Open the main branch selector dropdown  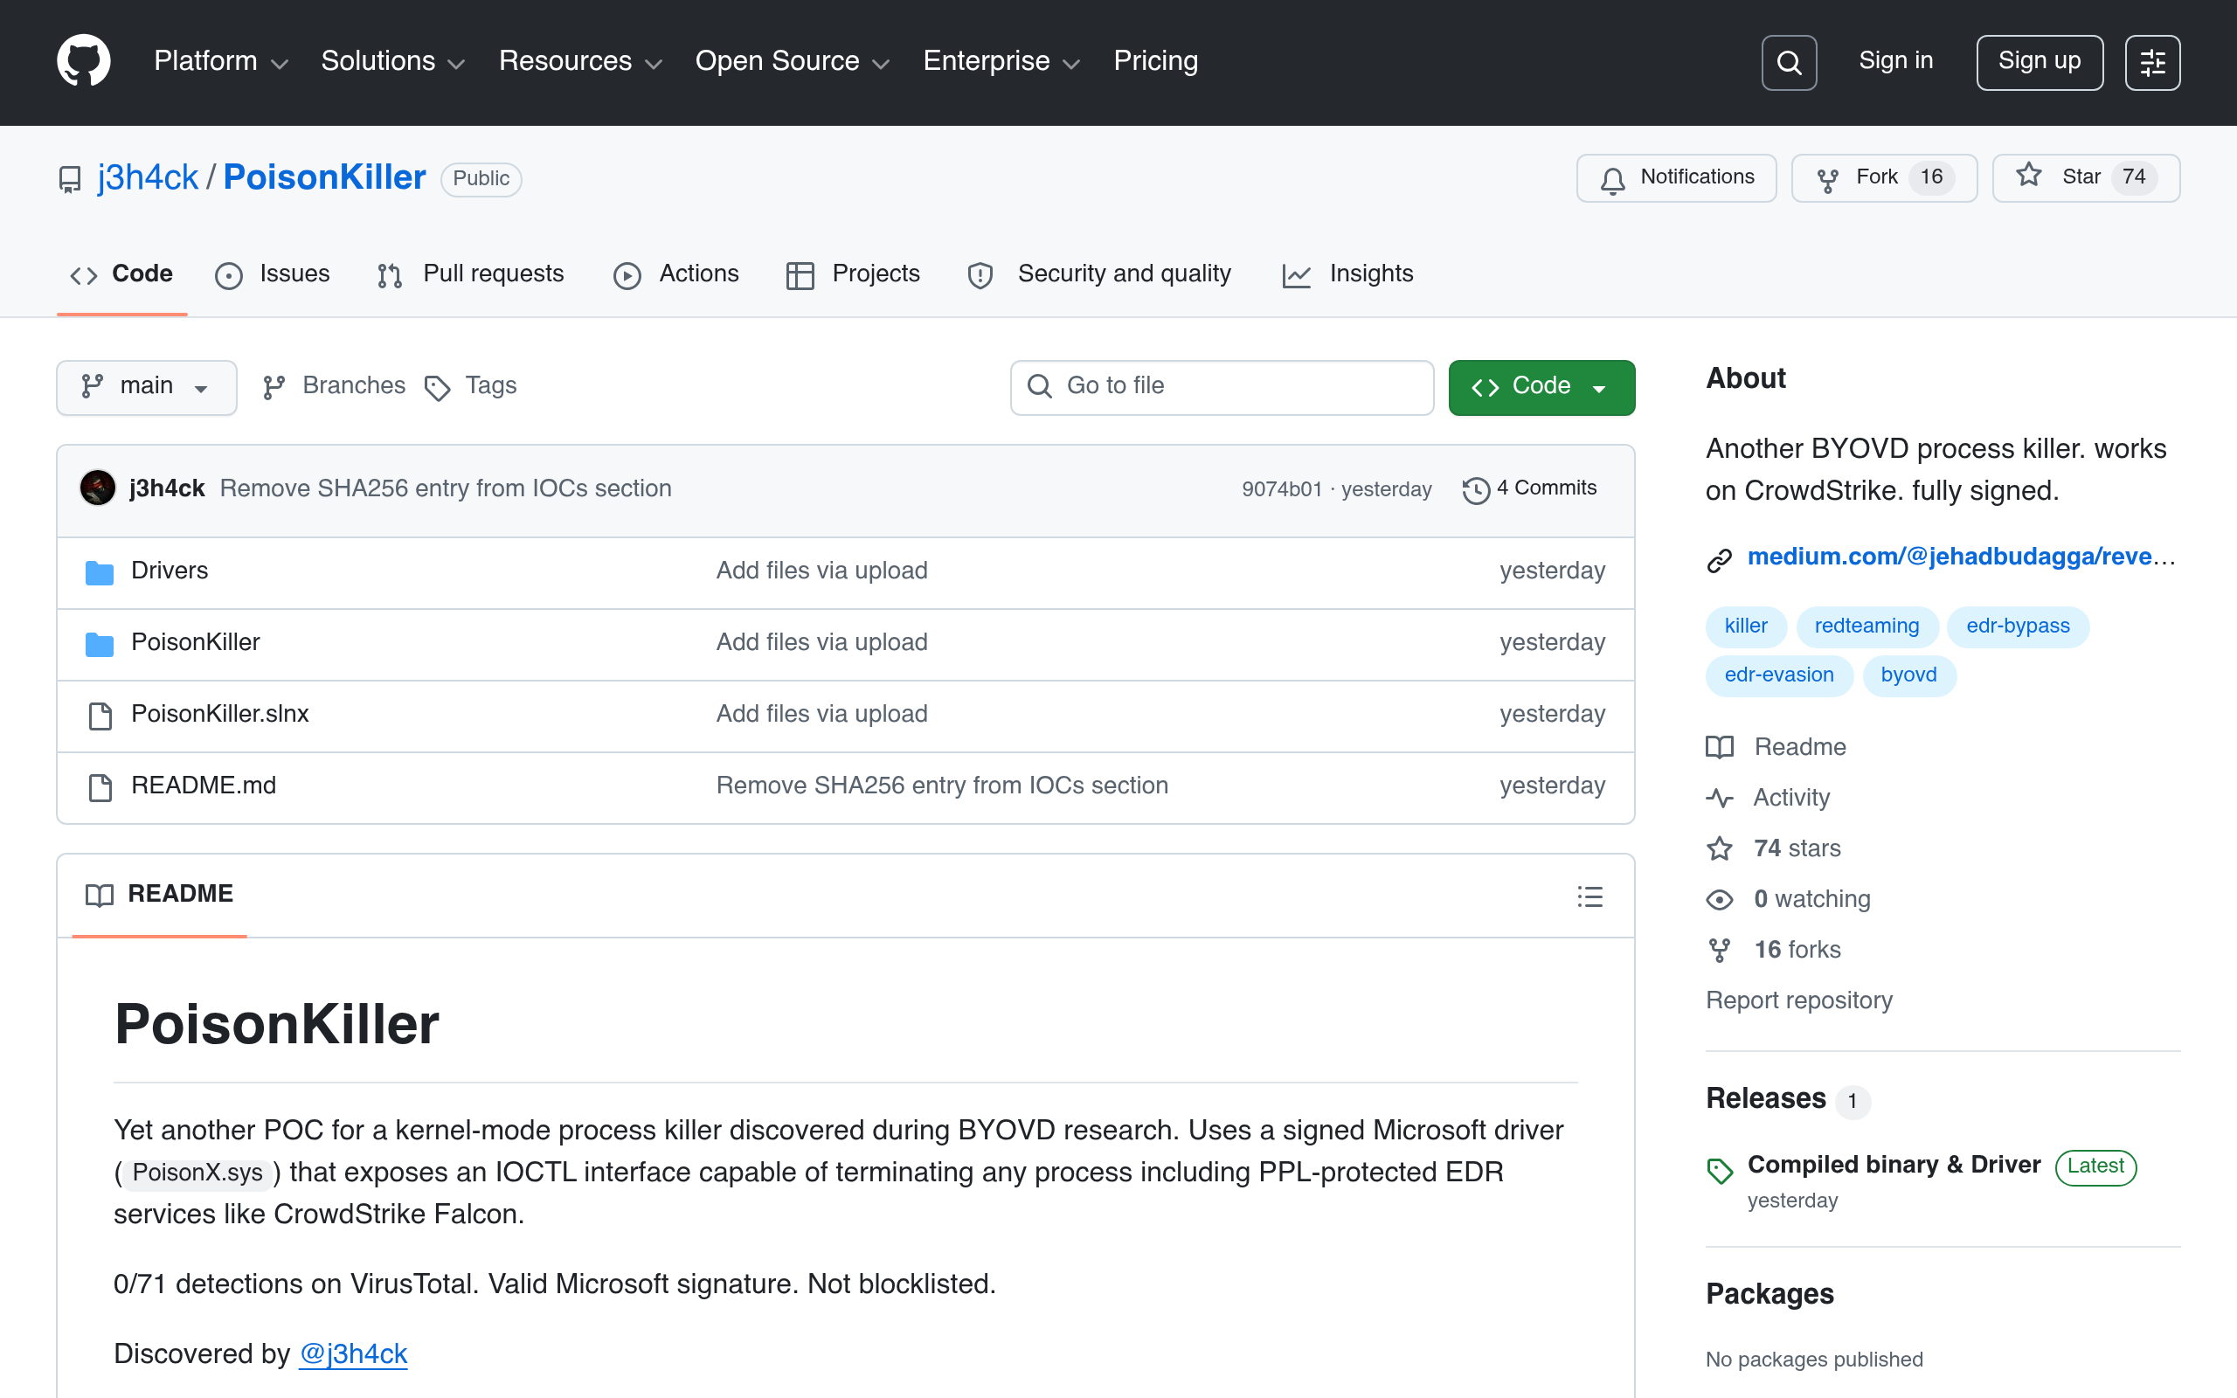[146, 386]
